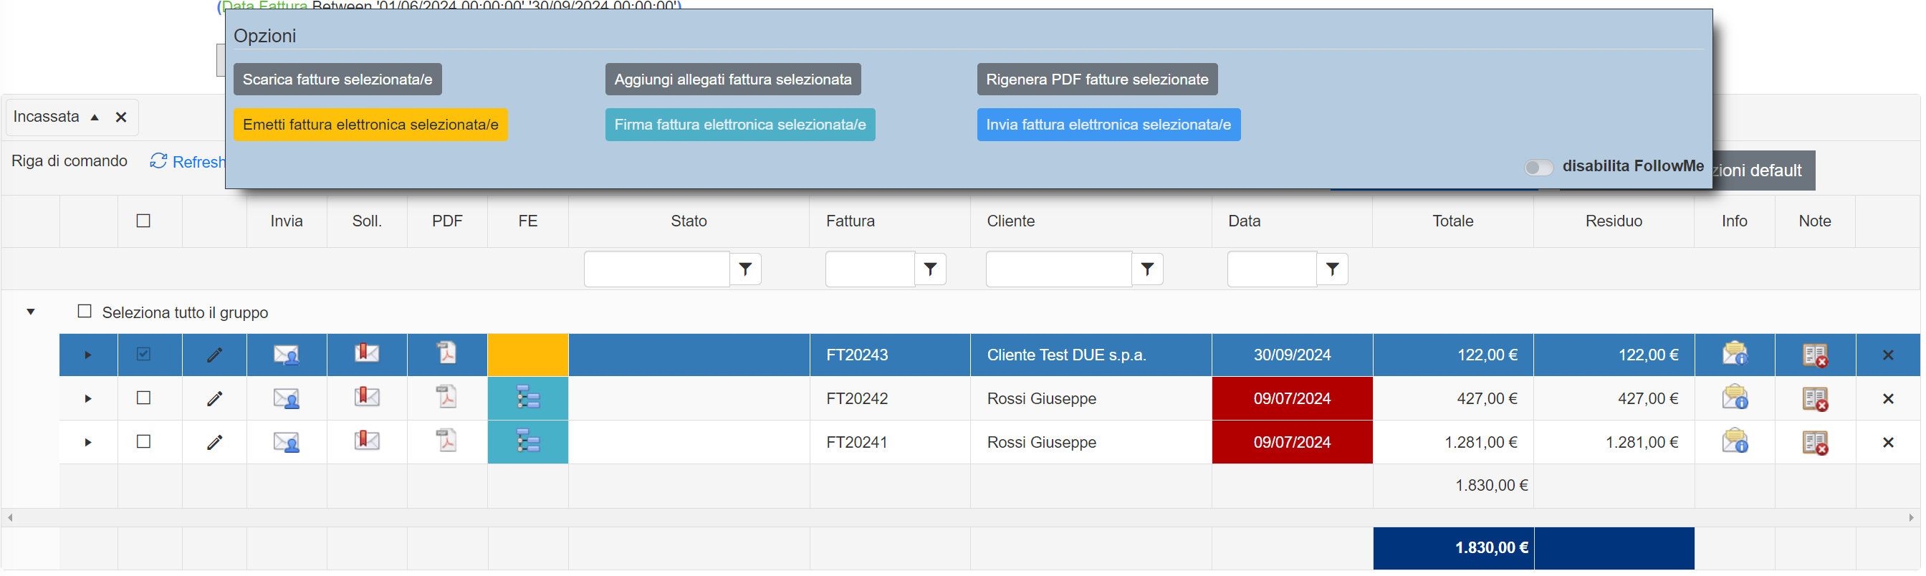Click Emetti fattura elettronica selezionata/e button

coord(370,125)
